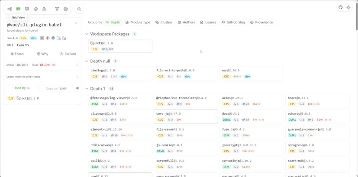Open the Settings gear in the toolbar
358x177 pixels.
[66, 9]
